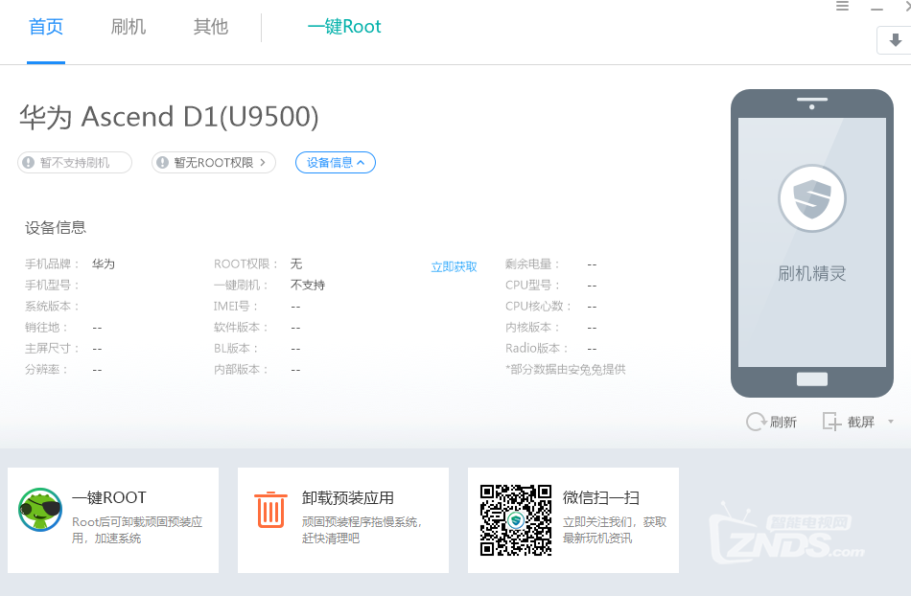The width and height of the screenshot is (911, 596).
Task: Click the warning icon in 暂不支持刷机 pill
Action: (x=28, y=163)
